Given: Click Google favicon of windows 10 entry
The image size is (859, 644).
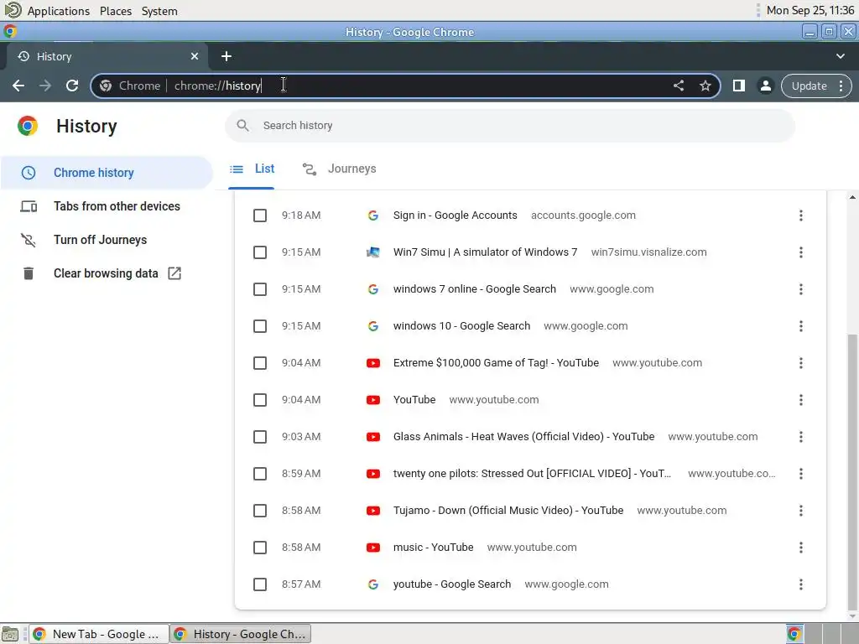Looking at the screenshot, I should tap(373, 326).
